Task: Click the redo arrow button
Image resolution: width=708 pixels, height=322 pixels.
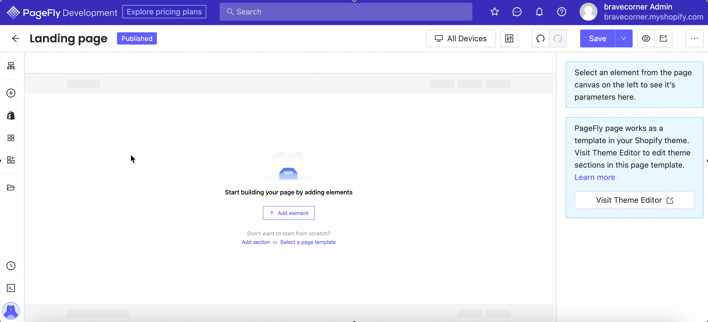Action: (x=558, y=38)
